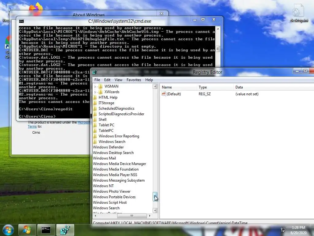Click the Windows flag taskbar button
This screenshot has width=314, height=236.
(27, 230)
